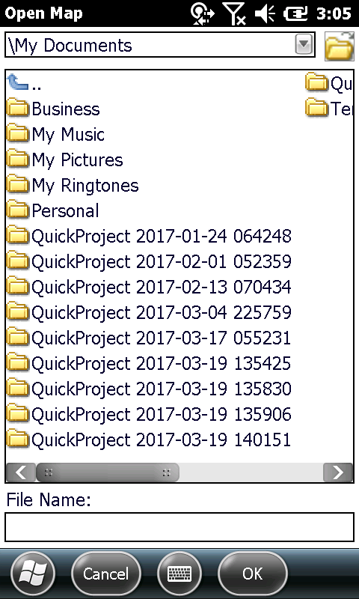Open the Windows Start button
Viewport: 359px width, 599px height.
tap(33, 574)
